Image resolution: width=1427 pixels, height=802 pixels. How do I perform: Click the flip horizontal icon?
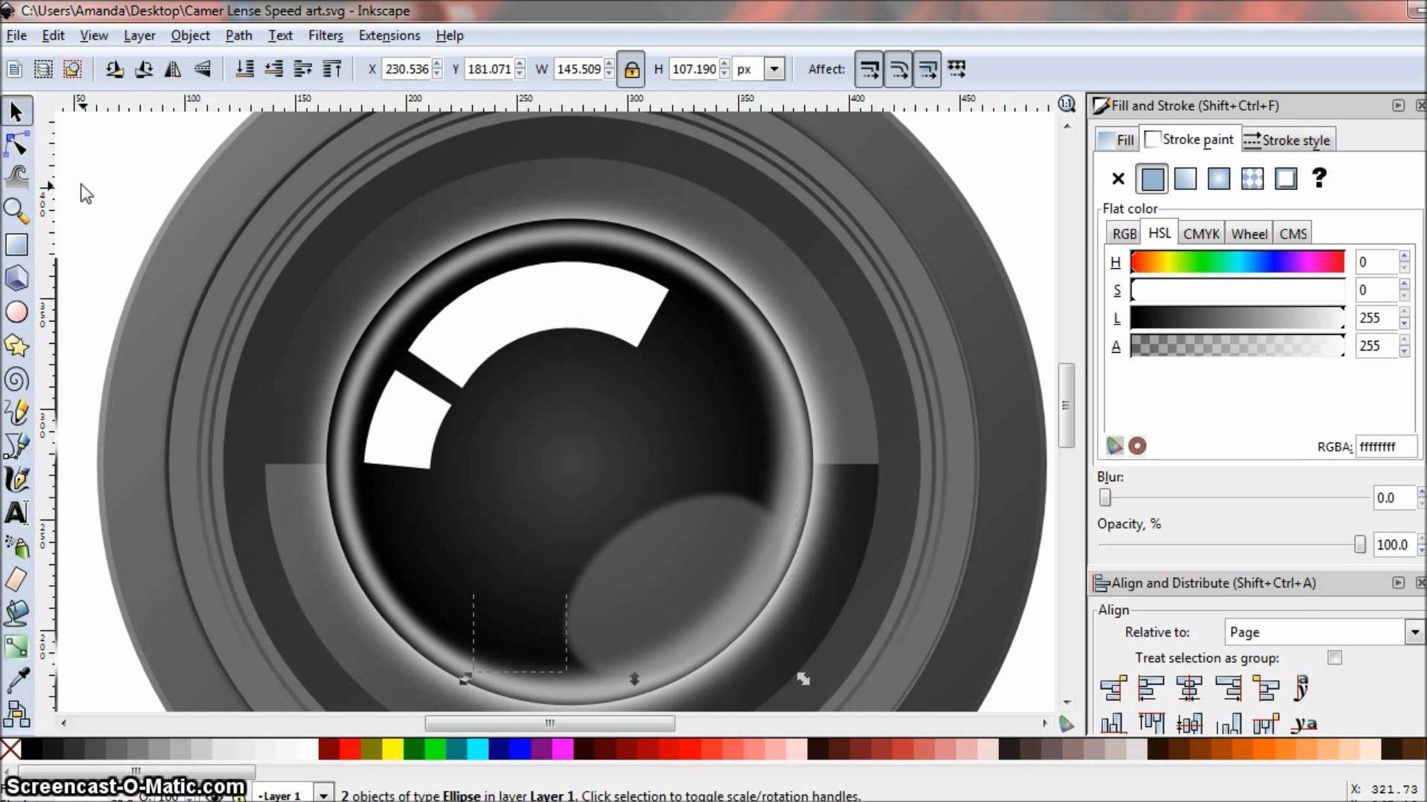click(x=172, y=68)
